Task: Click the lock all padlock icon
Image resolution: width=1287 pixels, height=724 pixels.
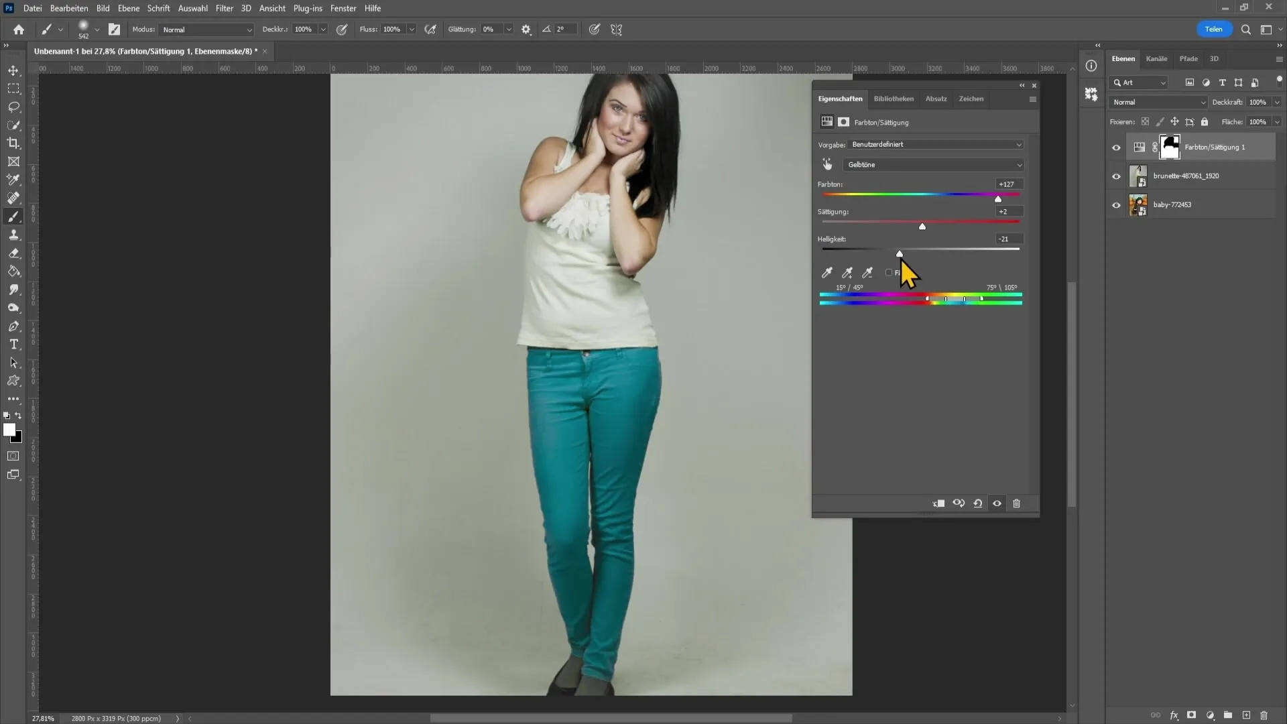Action: pos(1205,122)
